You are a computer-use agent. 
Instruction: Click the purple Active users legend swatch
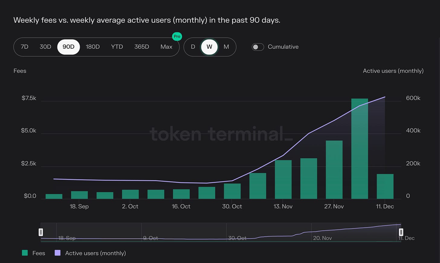coord(57,253)
